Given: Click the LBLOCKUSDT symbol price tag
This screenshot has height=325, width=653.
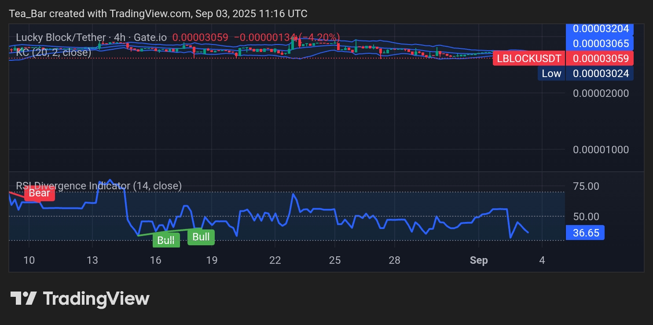Looking at the screenshot, I should [x=529, y=58].
